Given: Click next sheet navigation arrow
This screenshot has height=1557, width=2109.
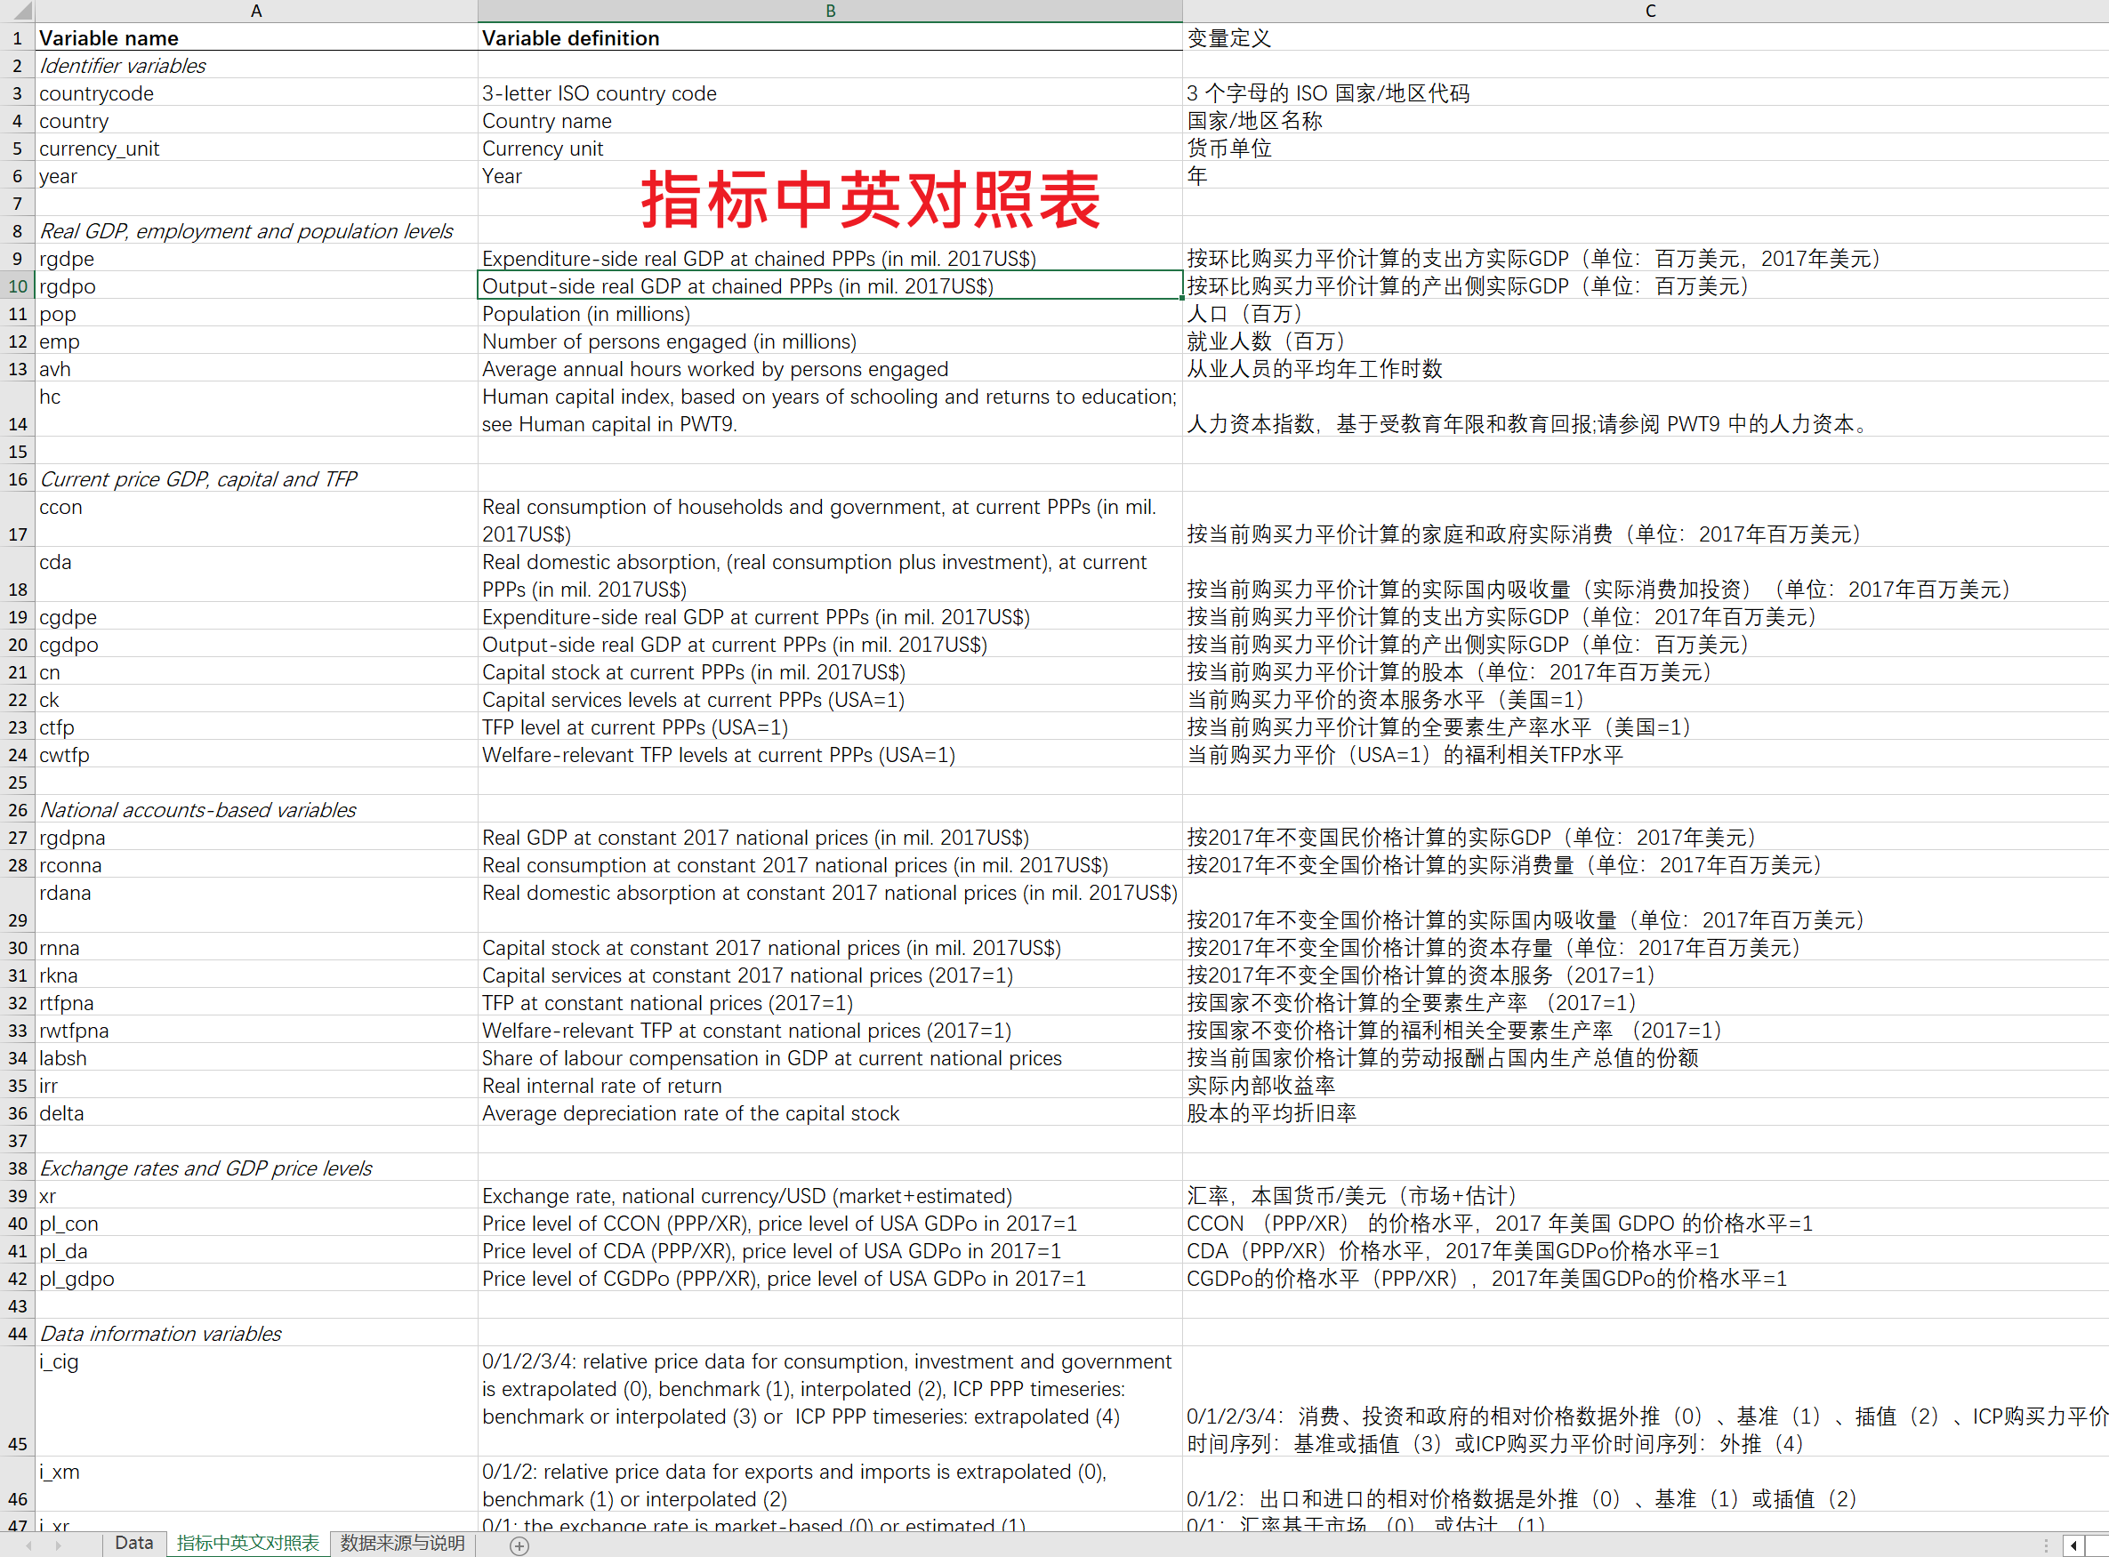Looking at the screenshot, I should coord(59,1545).
